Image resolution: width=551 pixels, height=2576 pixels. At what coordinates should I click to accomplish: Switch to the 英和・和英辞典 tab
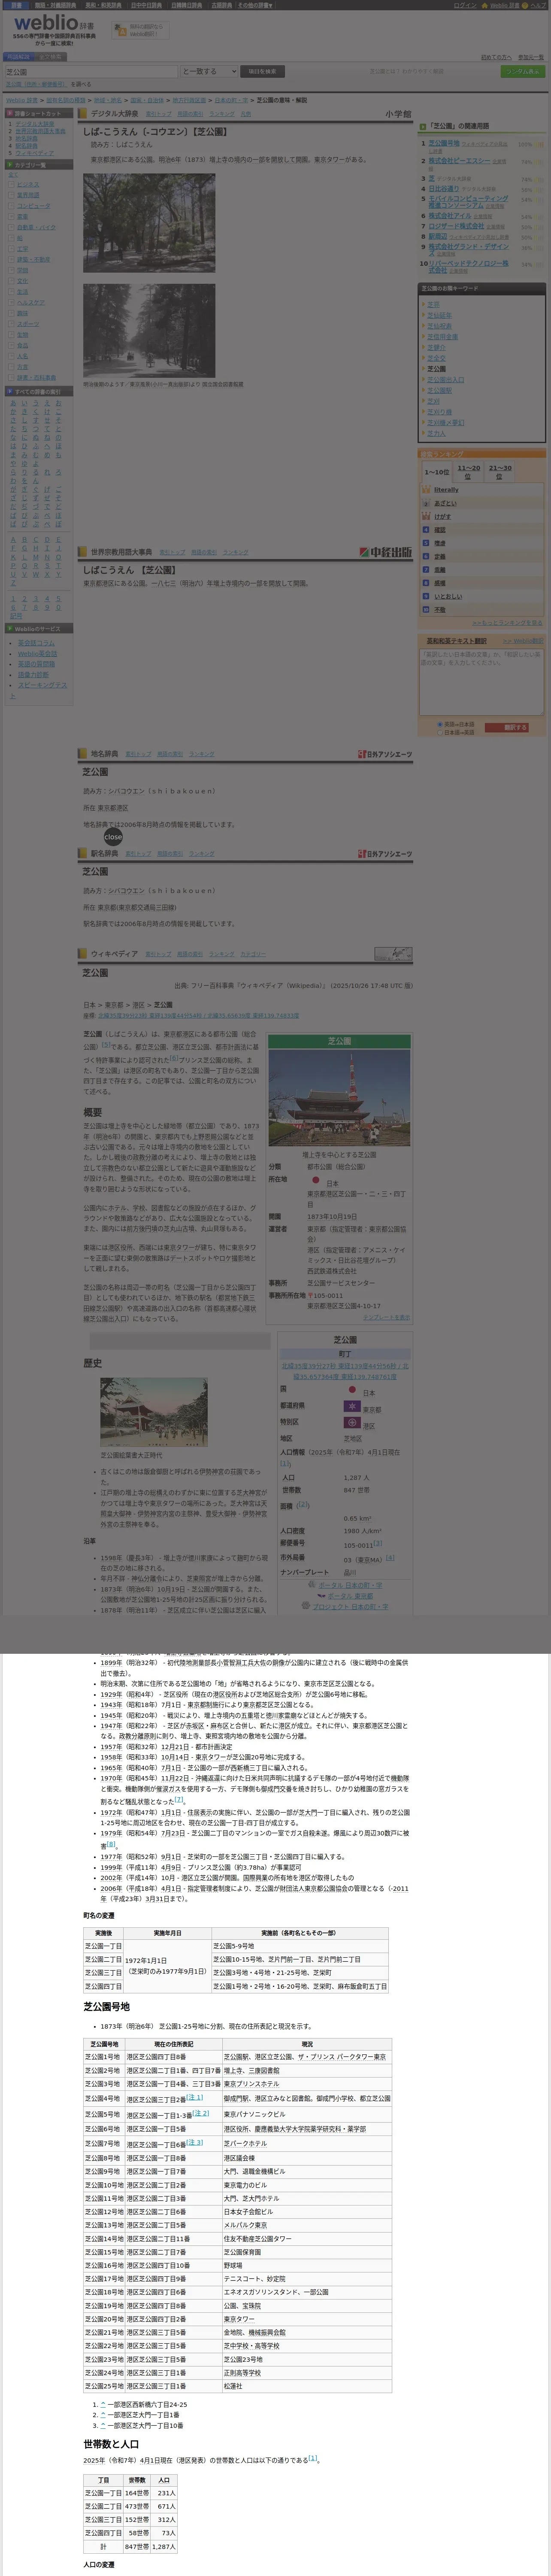104,5
